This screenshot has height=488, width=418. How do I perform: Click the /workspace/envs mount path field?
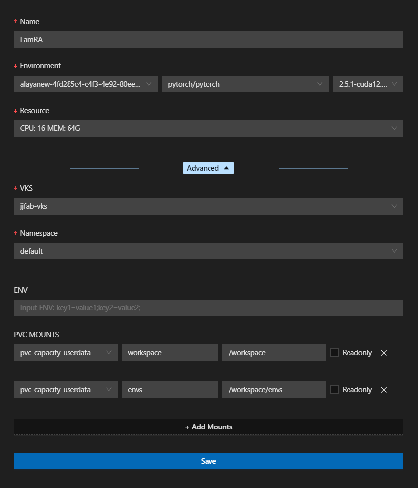[x=274, y=390]
